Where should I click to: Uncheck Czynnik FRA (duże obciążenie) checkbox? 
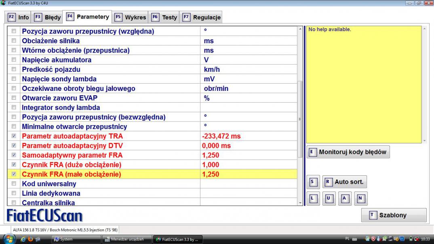click(x=14, y=165)
